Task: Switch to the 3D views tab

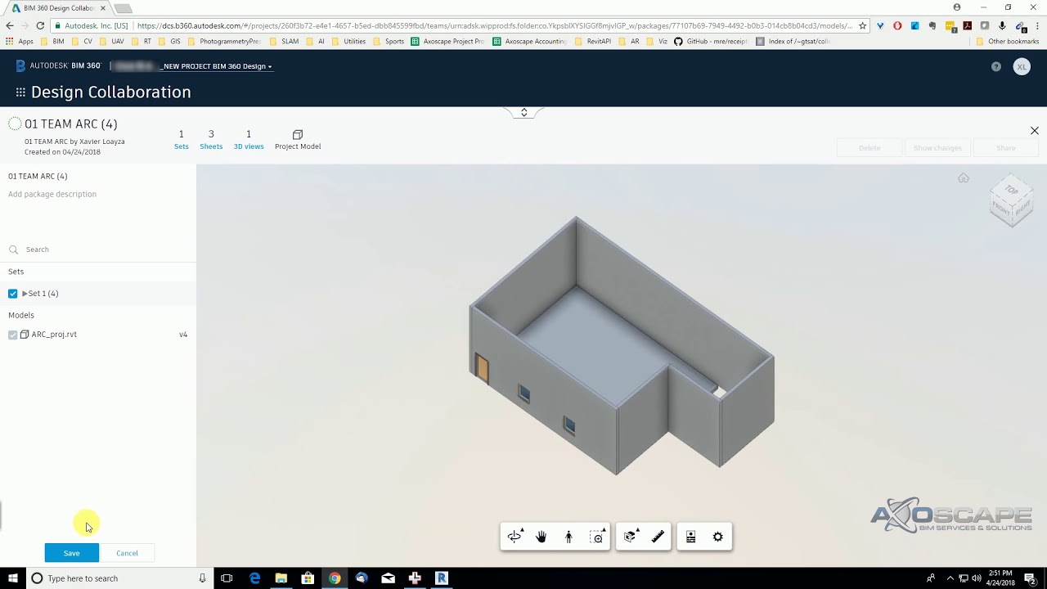Action: click(x=249, y=140)
